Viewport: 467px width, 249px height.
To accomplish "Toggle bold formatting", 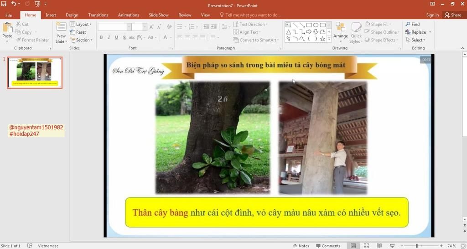I will click(101, 37).
